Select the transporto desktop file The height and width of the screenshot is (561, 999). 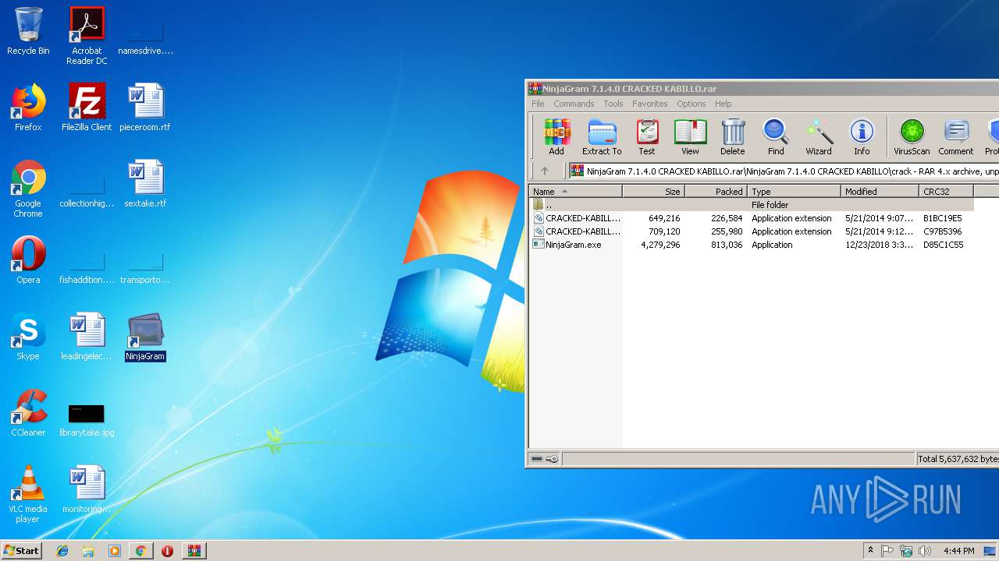pos(145,266)
